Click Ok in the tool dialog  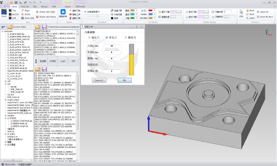click(124, 80)
